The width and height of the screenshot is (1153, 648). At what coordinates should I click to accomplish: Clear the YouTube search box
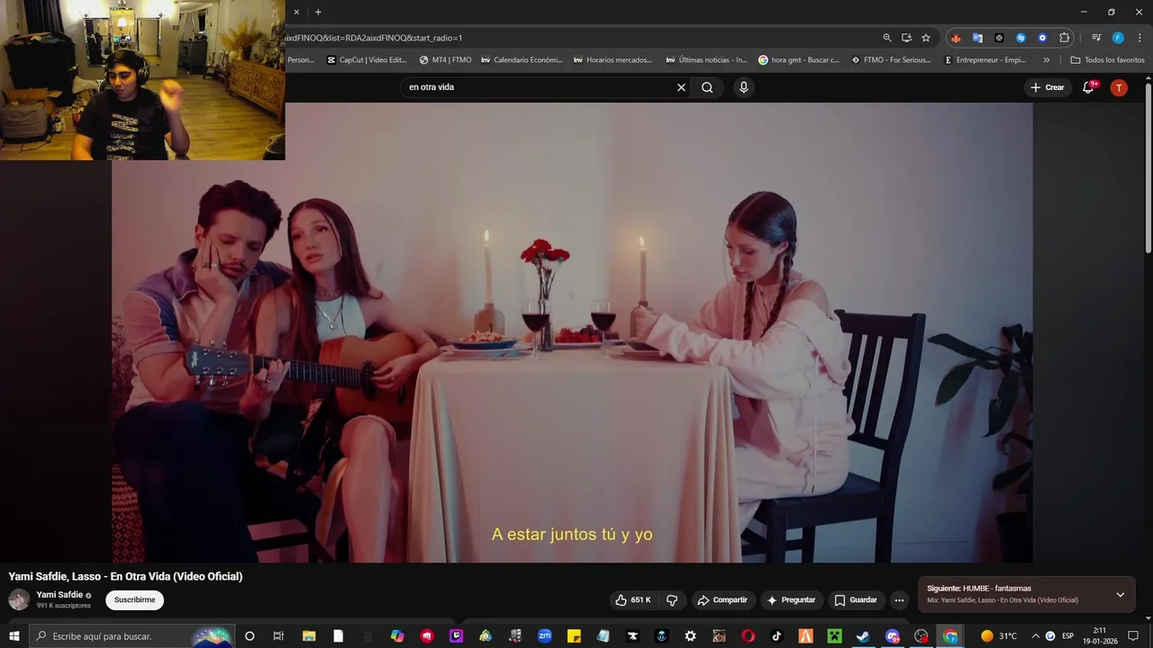681,87
